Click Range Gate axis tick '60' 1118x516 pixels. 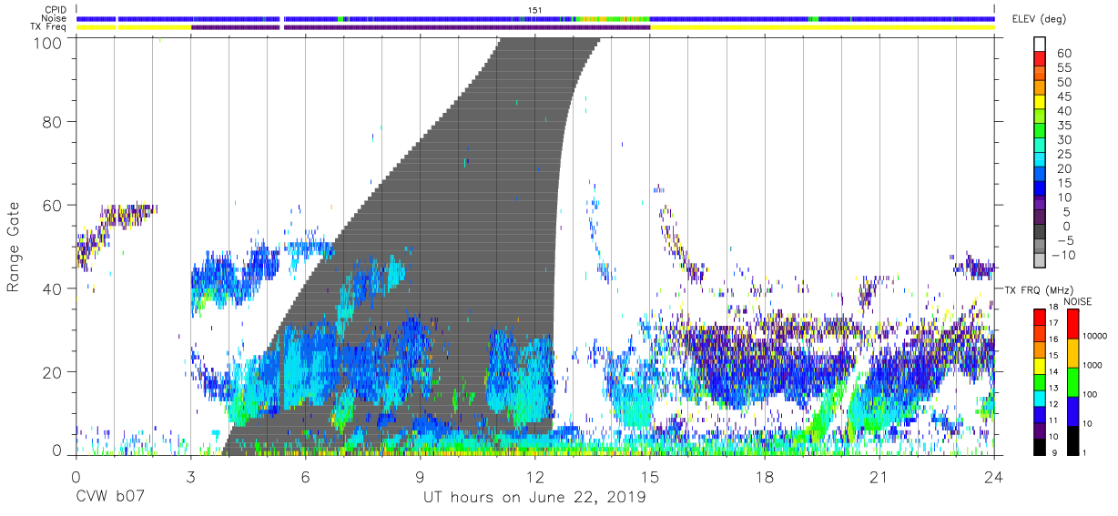coord(52,205)
